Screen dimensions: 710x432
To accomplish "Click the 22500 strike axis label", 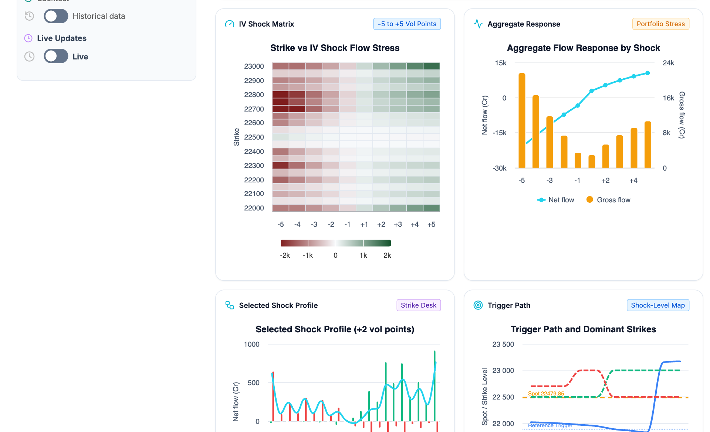I will click(254, 137).
